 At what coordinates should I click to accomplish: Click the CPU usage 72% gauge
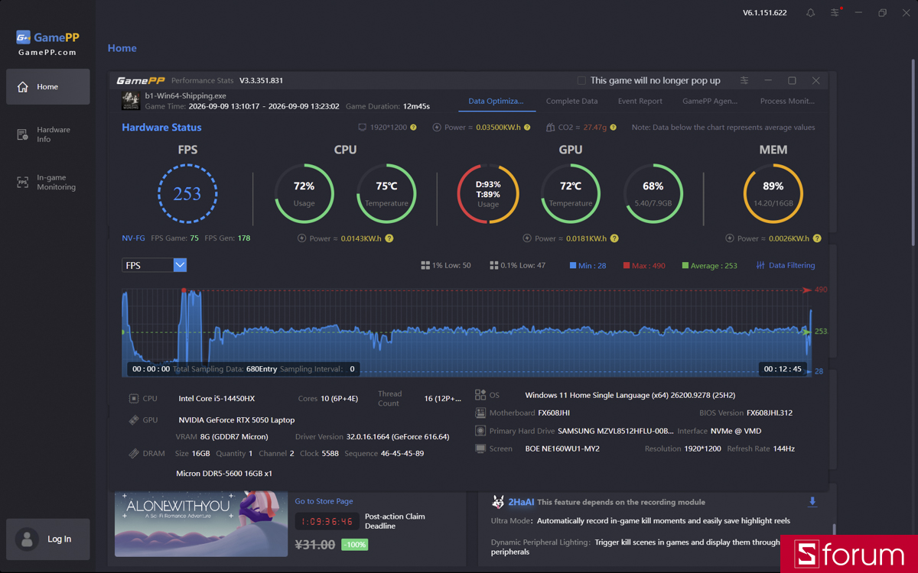(x=304, y=193)
